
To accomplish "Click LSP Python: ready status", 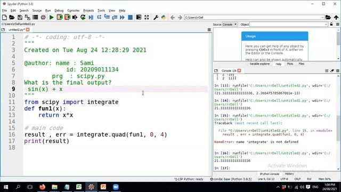I will [x=189, y=179].
